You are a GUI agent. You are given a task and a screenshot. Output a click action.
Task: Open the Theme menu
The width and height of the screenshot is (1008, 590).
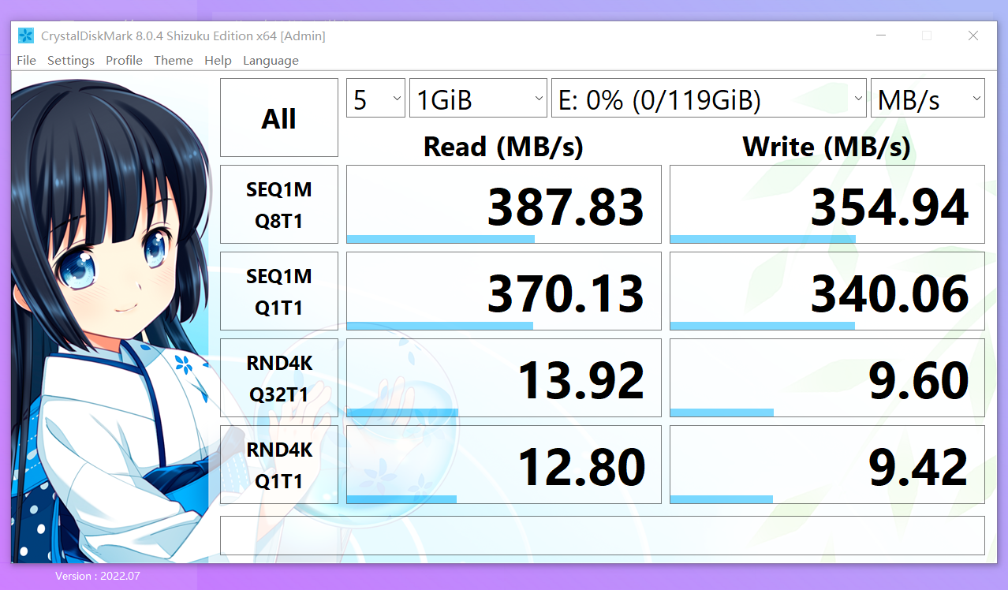173,60
